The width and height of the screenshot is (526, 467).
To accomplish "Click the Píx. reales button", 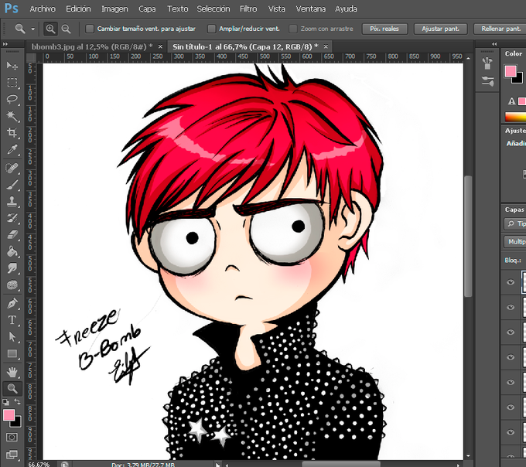I will (384, 29).
